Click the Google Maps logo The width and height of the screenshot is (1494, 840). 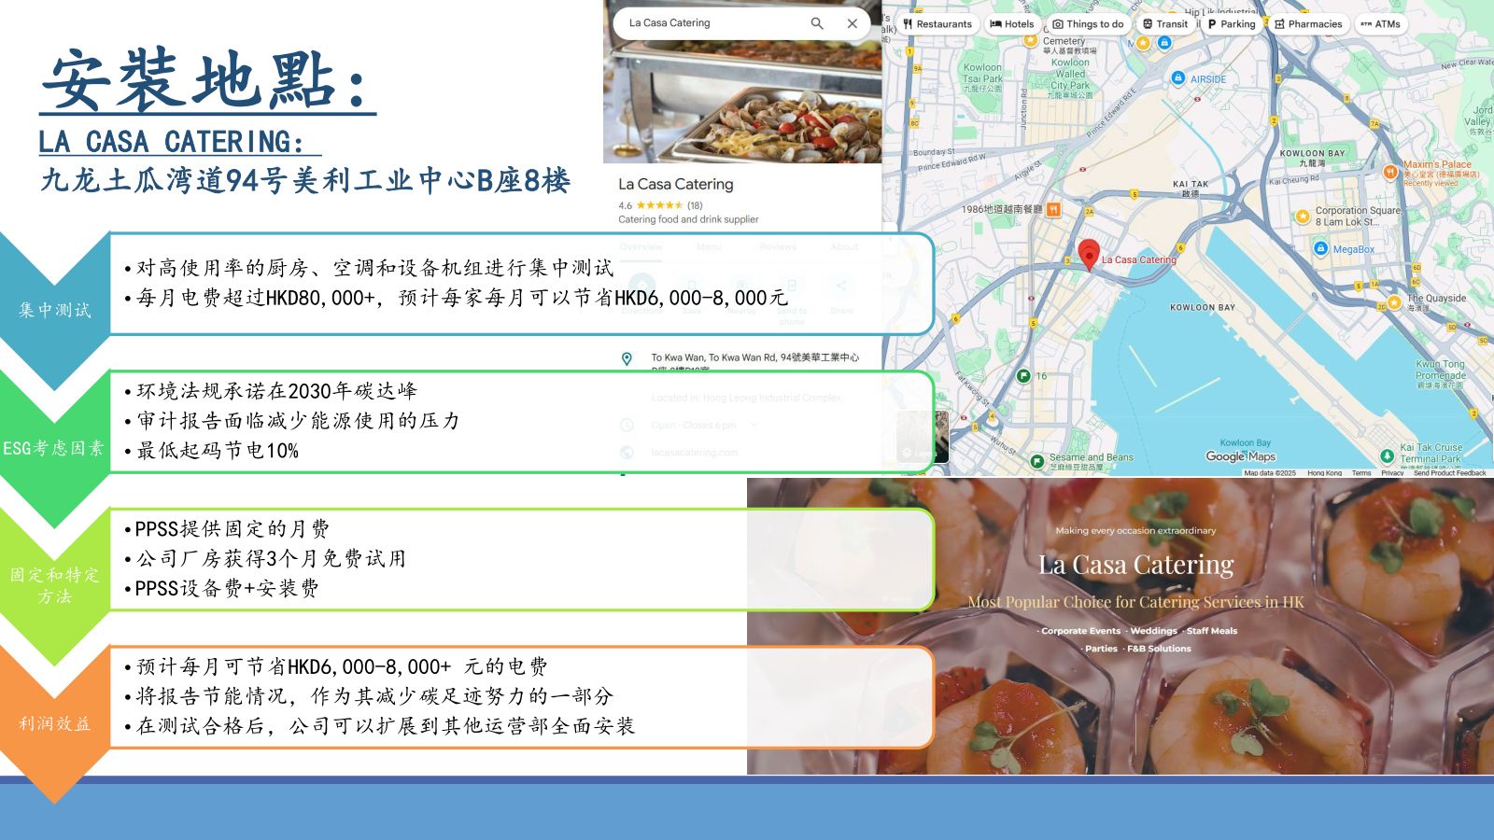point(1240,456)
